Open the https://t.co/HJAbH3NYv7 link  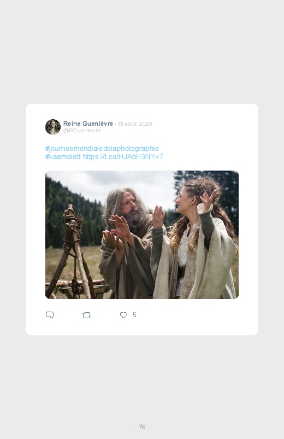[123, 156]
